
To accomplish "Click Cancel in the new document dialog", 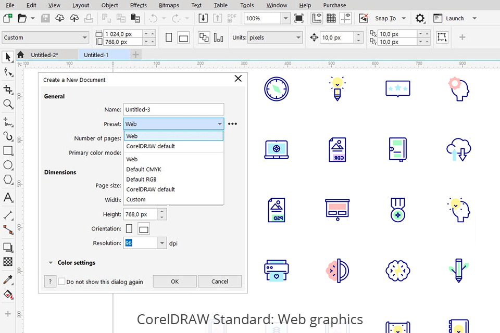I will pyautogui.click(x=220, y=281).
